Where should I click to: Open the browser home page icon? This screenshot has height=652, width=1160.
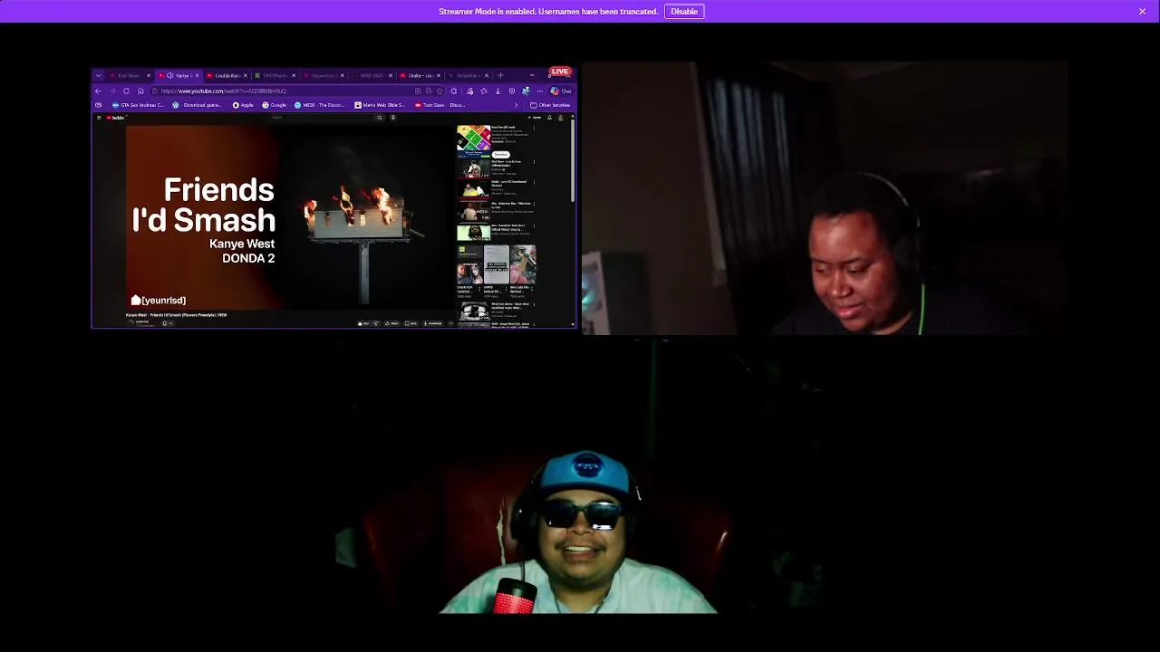click(x=140, y=91)
